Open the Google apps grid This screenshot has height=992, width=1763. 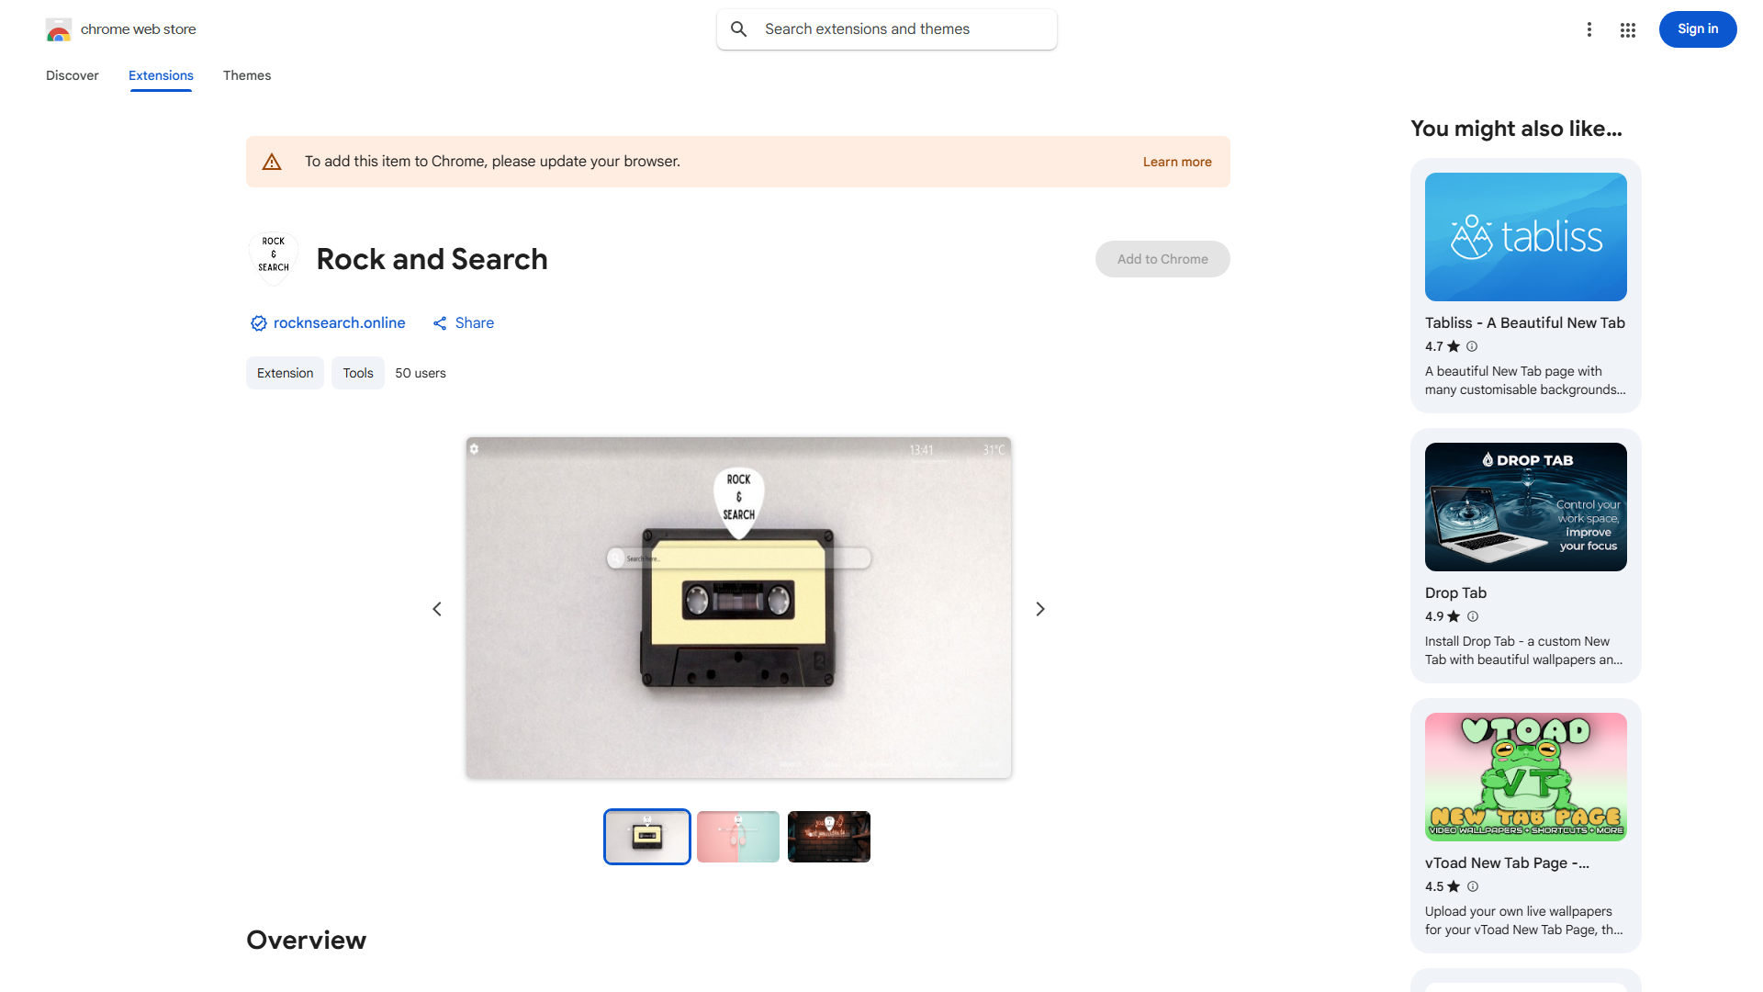(x=1628, y=30)
